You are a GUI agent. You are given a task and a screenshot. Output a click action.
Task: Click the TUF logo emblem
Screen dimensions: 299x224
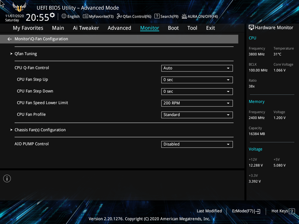point(19,7)
